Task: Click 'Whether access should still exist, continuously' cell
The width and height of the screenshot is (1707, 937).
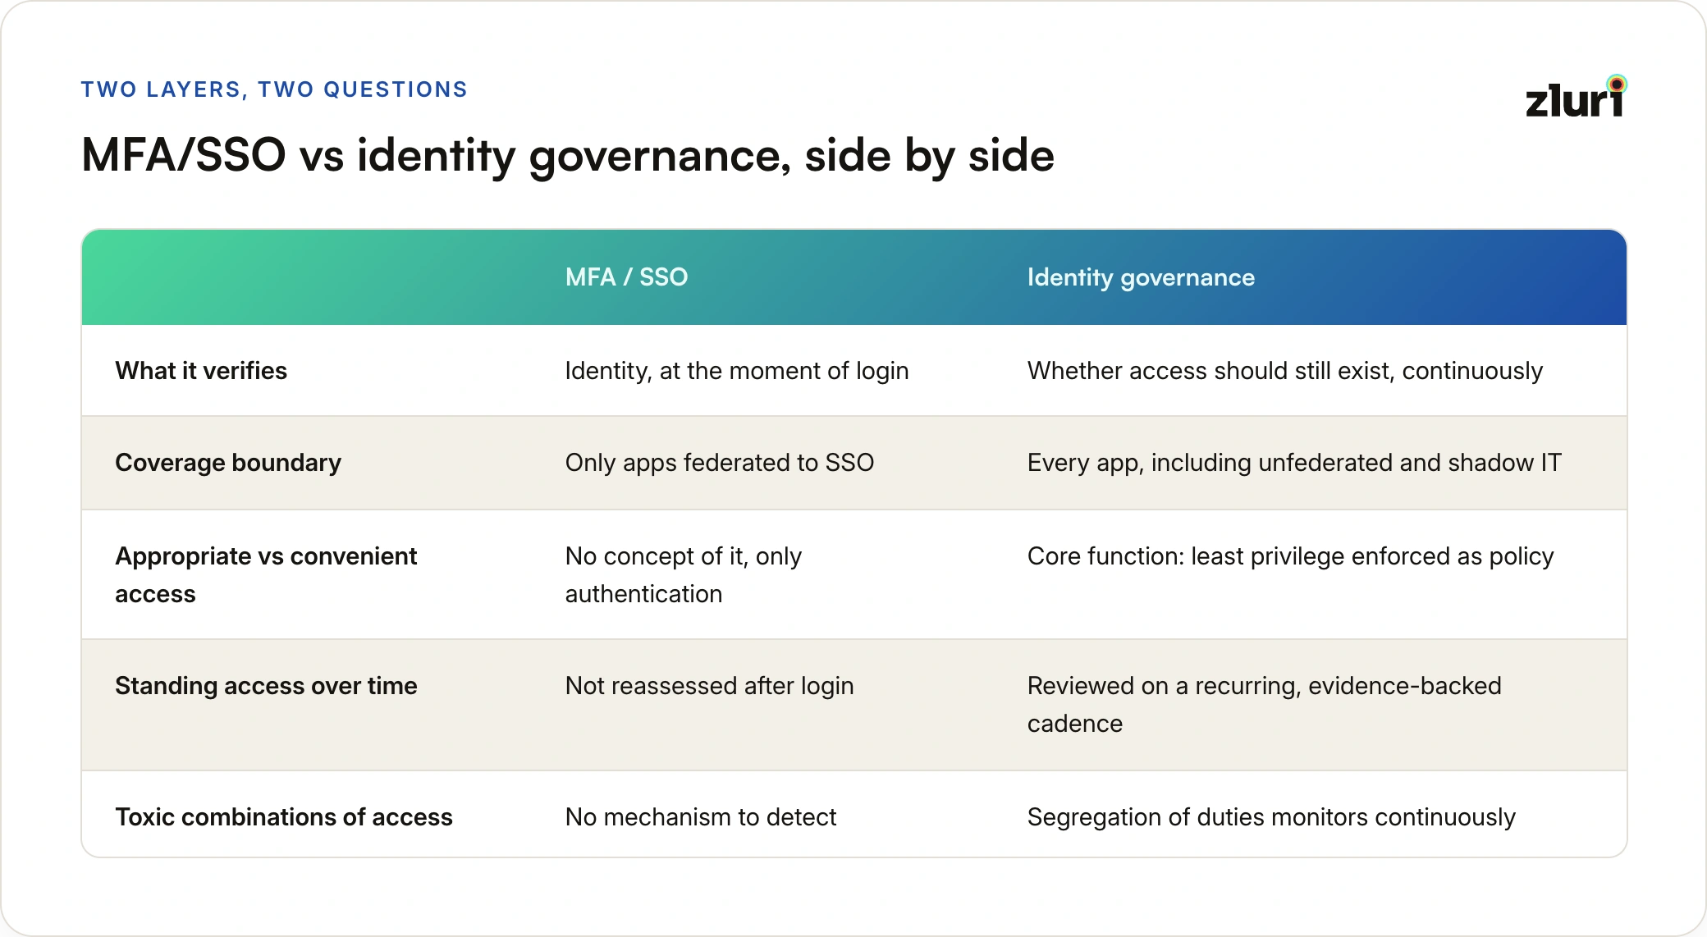Action: (x=1285, y=371)
